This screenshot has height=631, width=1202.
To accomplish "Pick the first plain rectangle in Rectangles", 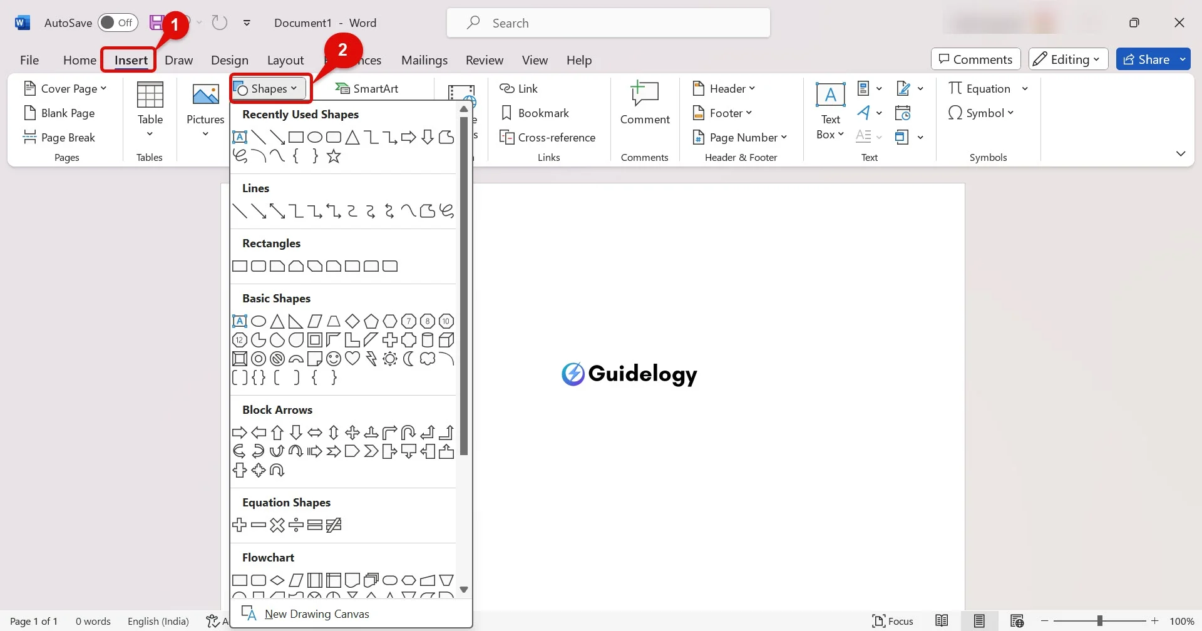I will click(240, 266).
